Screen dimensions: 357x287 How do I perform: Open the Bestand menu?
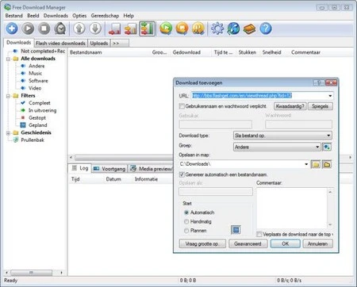[x=14, y=16]
